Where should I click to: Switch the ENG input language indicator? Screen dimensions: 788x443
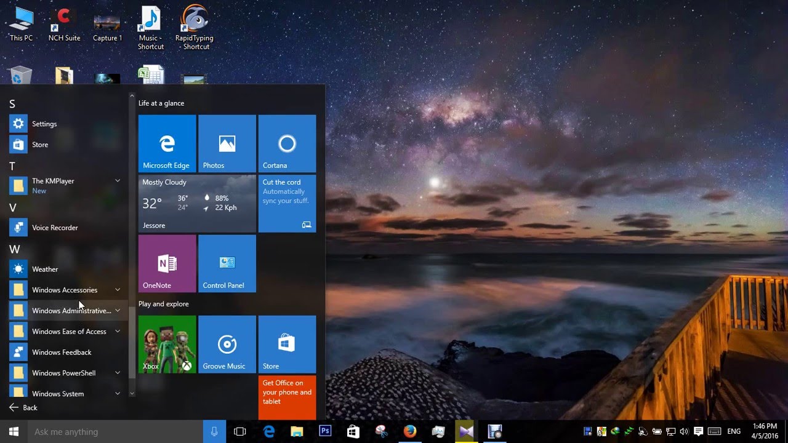[x=734, y=431]
